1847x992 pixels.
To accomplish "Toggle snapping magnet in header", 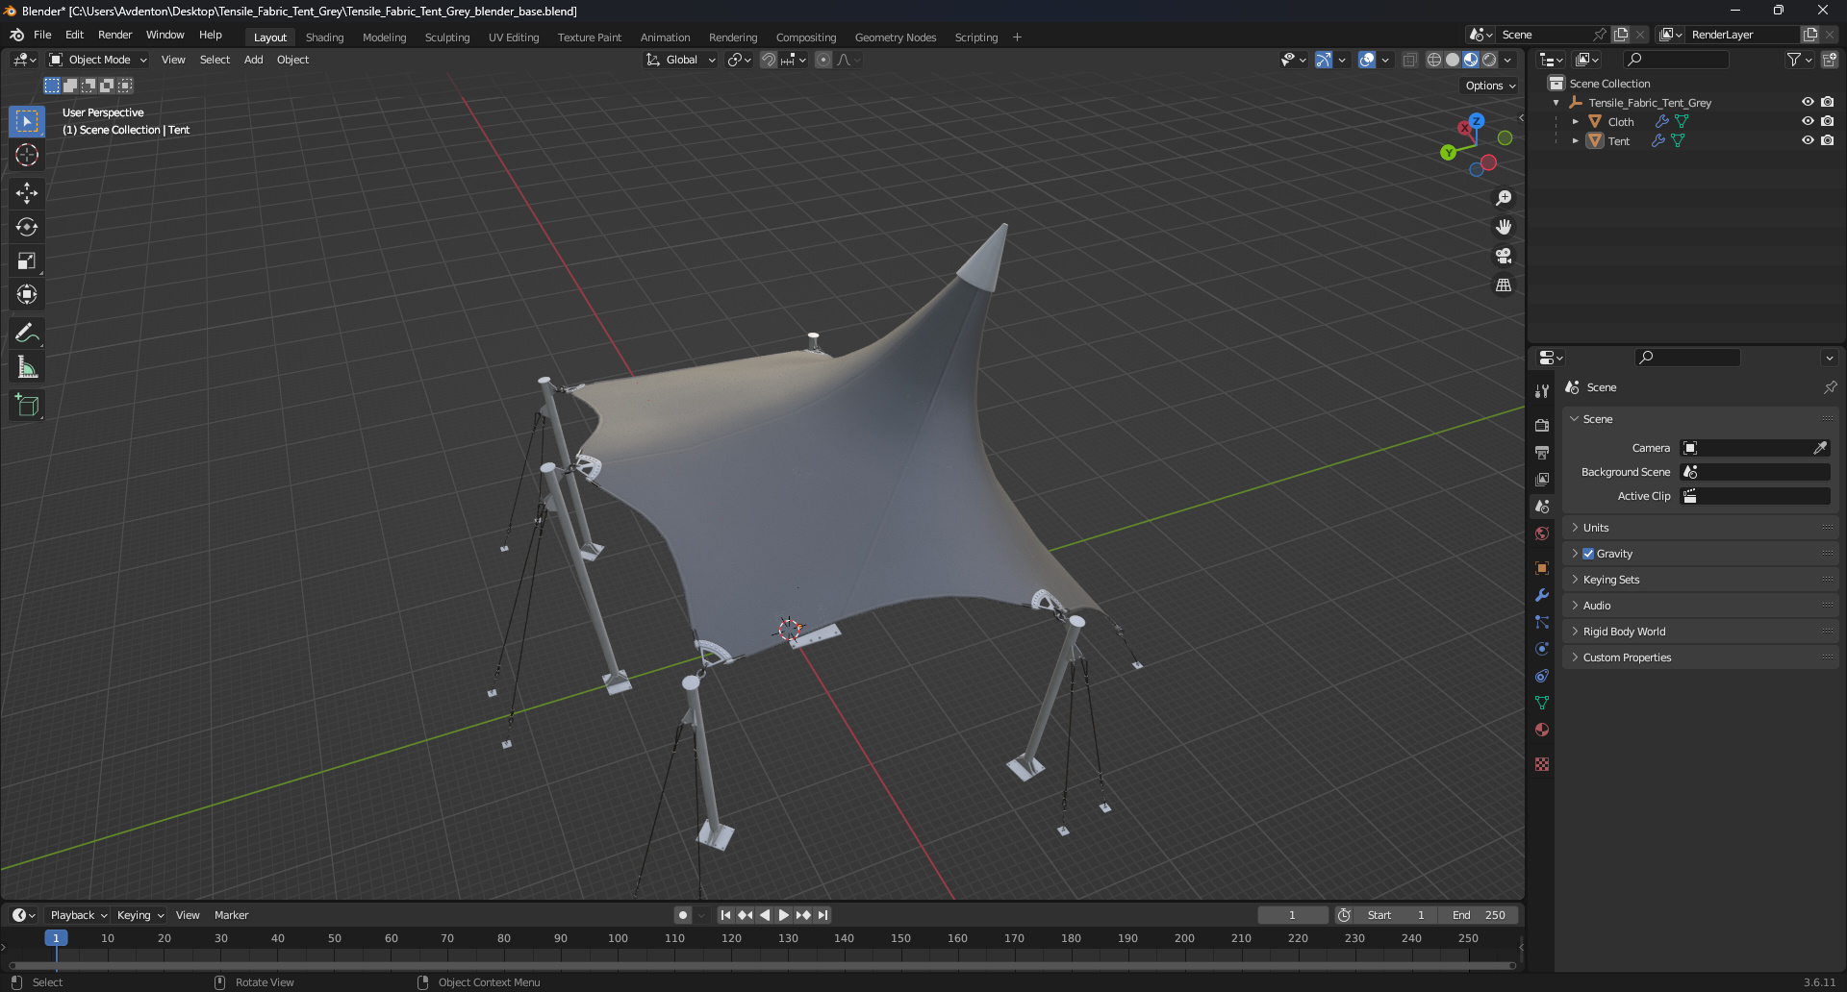I will (769, 60).
